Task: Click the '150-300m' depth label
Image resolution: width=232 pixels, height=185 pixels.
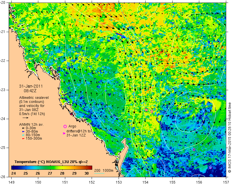Action: [x=34, y=138]
